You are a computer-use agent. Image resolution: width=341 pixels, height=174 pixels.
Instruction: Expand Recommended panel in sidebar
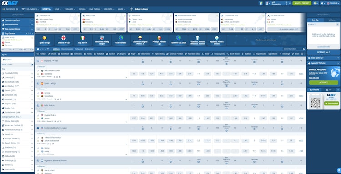(x=17, y=25)
